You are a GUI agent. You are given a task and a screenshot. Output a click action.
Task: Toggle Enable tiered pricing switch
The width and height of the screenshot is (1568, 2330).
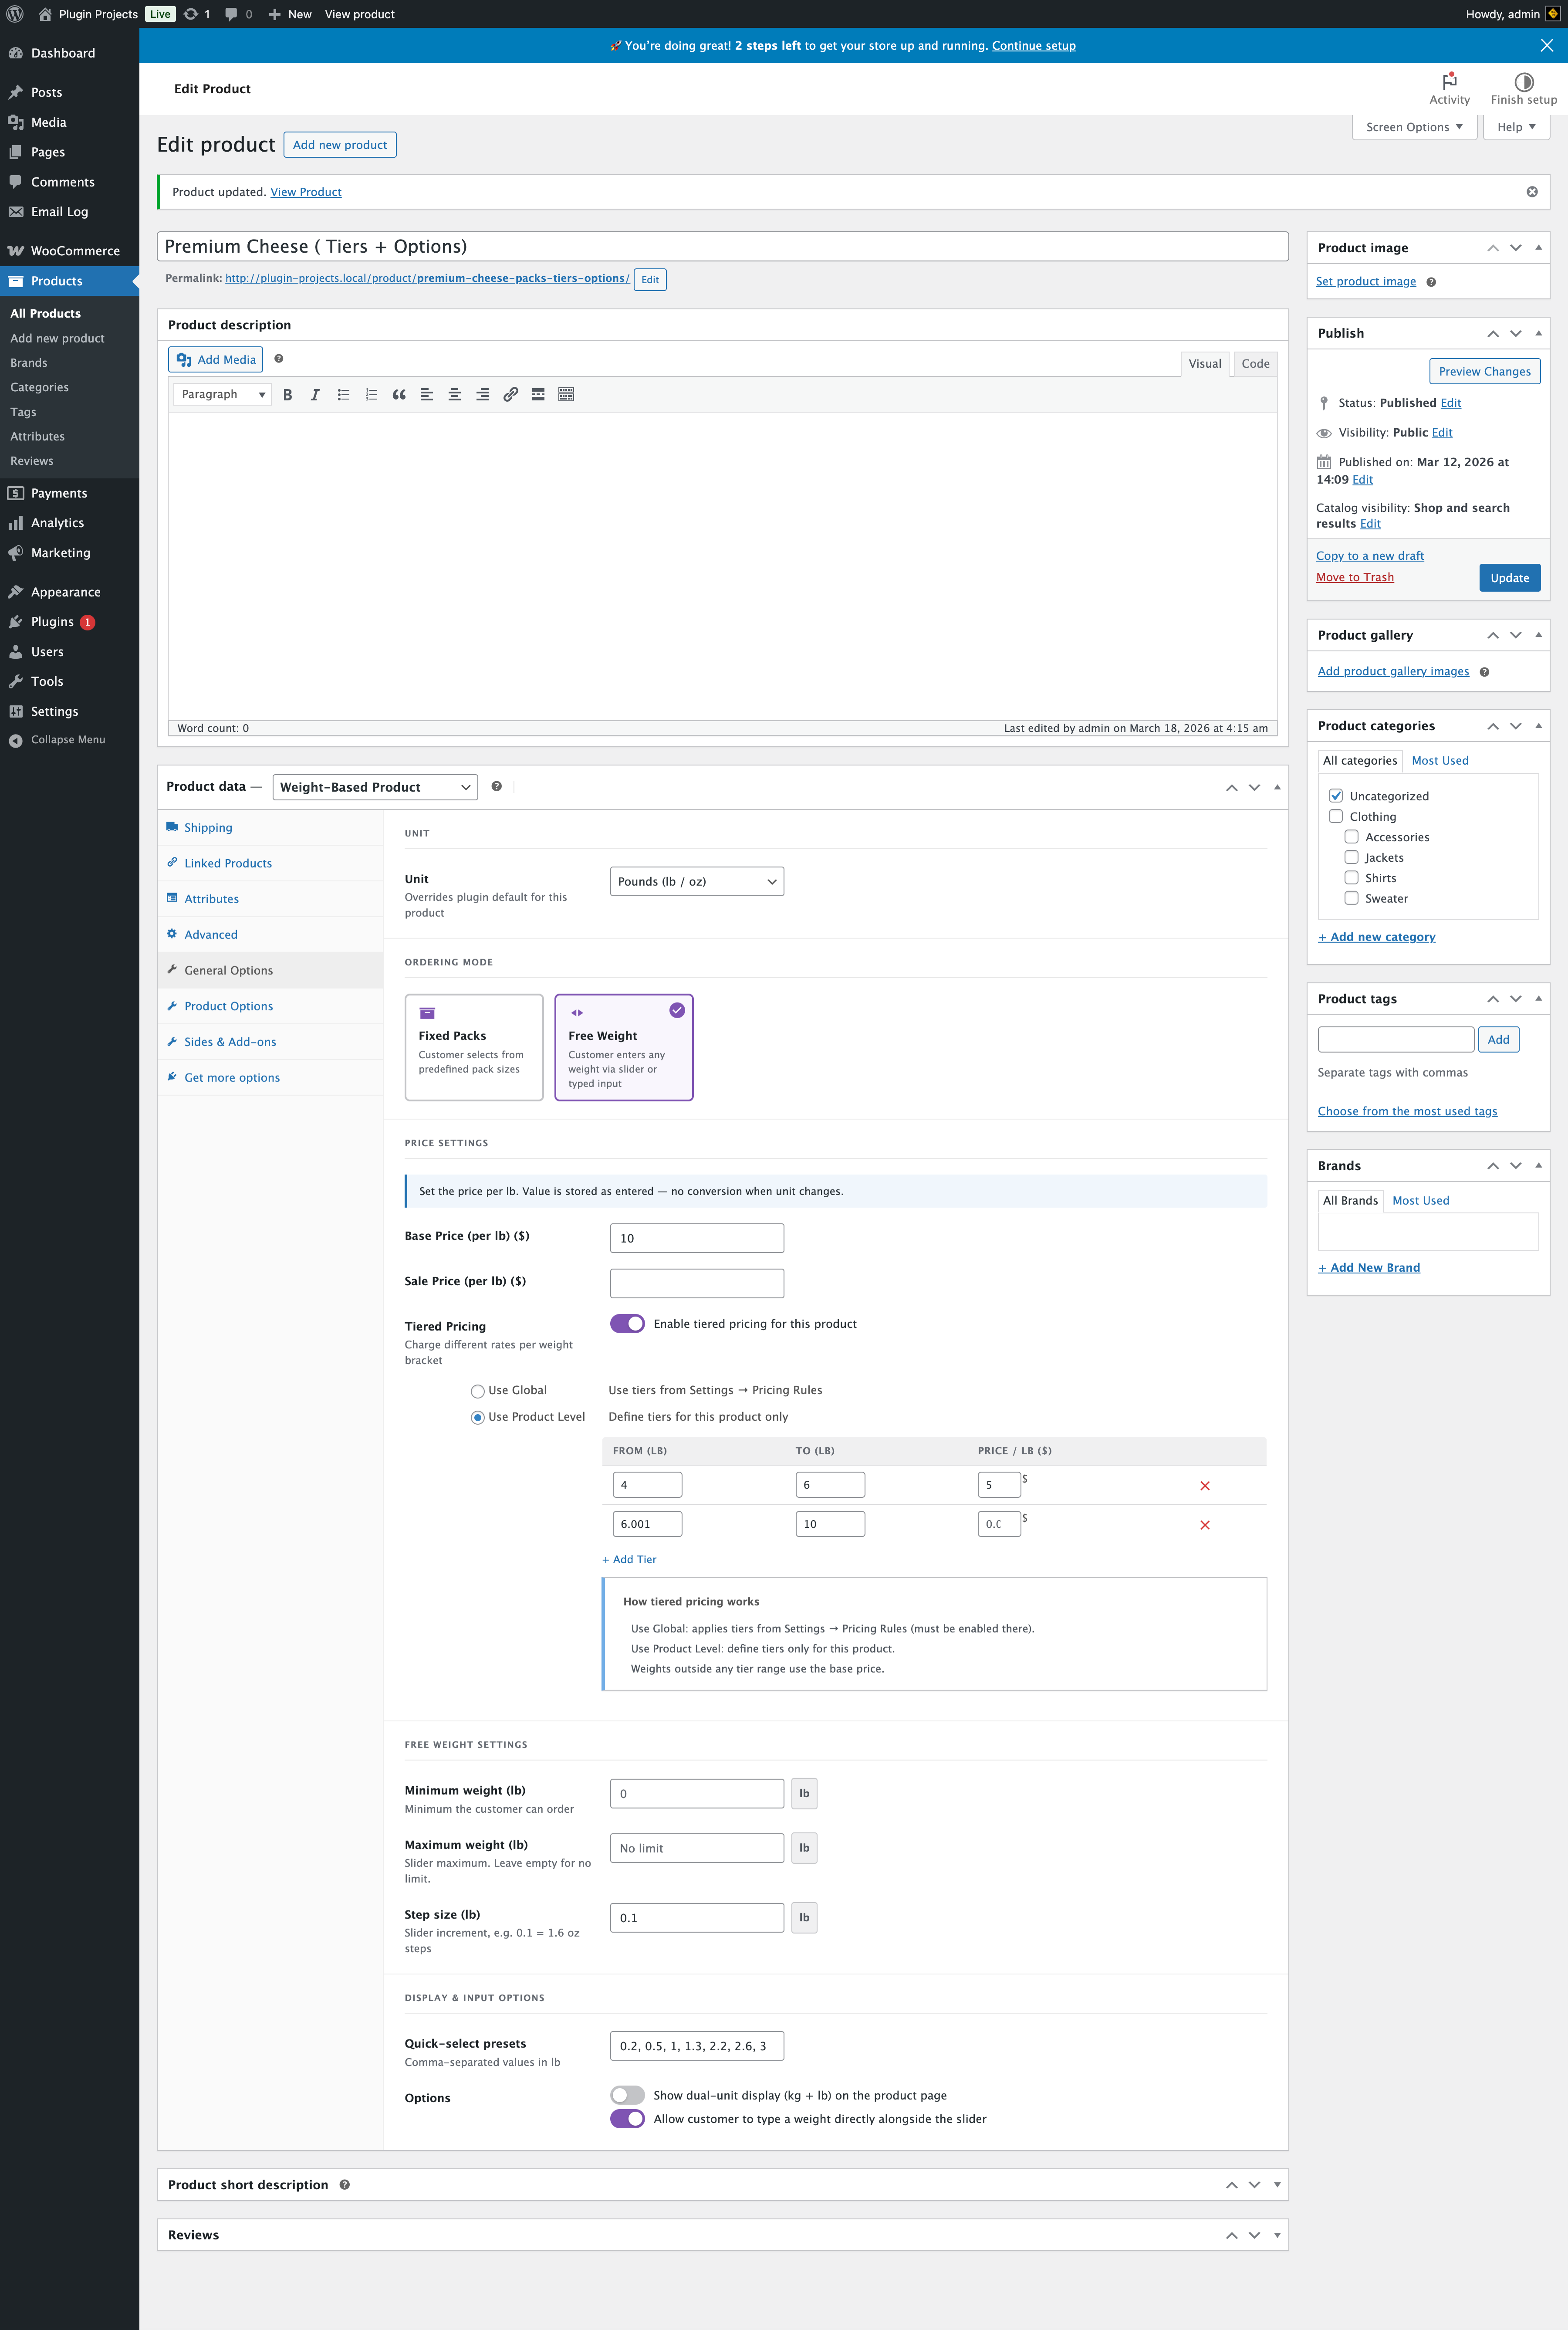(x=627, y=1323)
